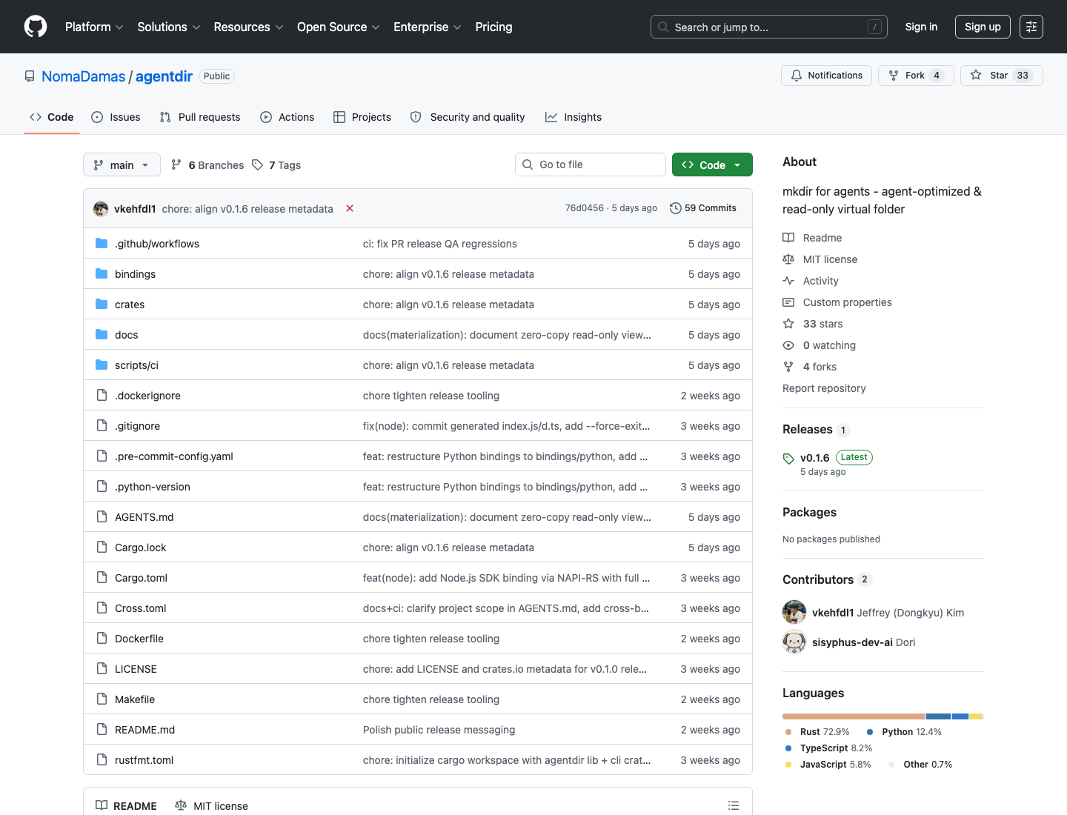Image resolution: width=1067 pixels, height=815 pixels.
Task: Click the Fork button
Action: pos(916,76)
